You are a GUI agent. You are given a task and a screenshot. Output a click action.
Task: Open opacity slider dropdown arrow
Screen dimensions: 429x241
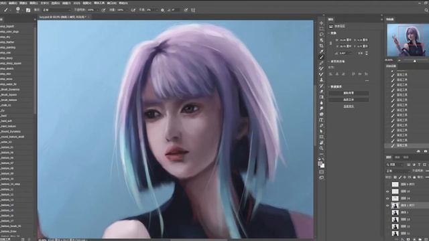98,10
